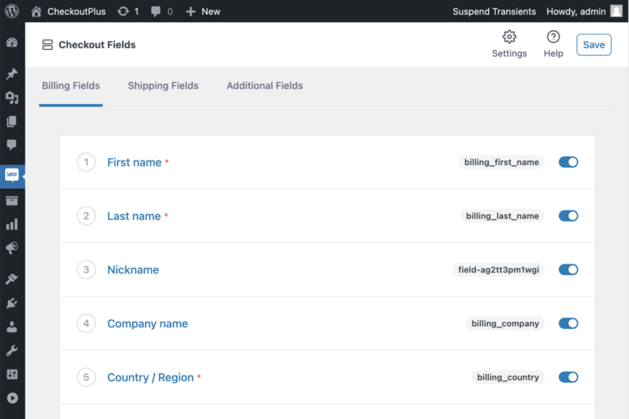Click Suspend Transients in admin bar
Image resolution: width=629 pixels, height=419 pixels.
494,11
